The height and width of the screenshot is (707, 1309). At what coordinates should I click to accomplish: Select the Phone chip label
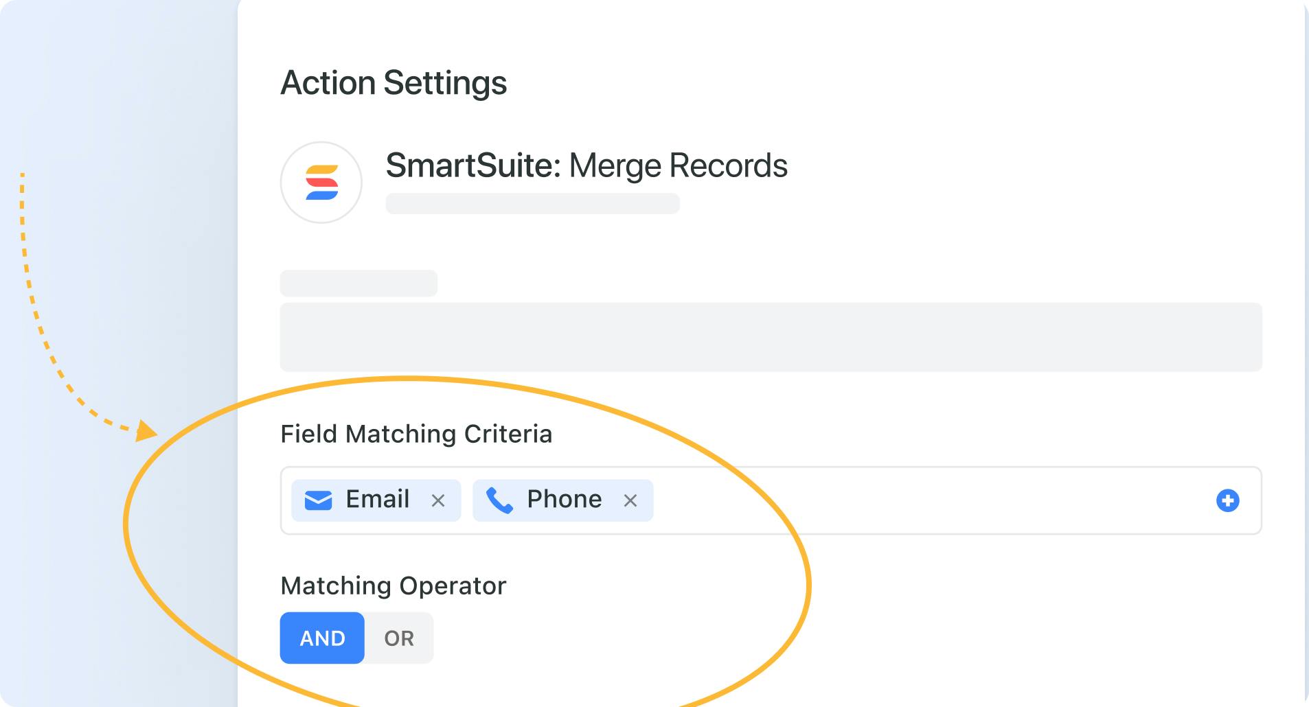[x=564, y=499]
